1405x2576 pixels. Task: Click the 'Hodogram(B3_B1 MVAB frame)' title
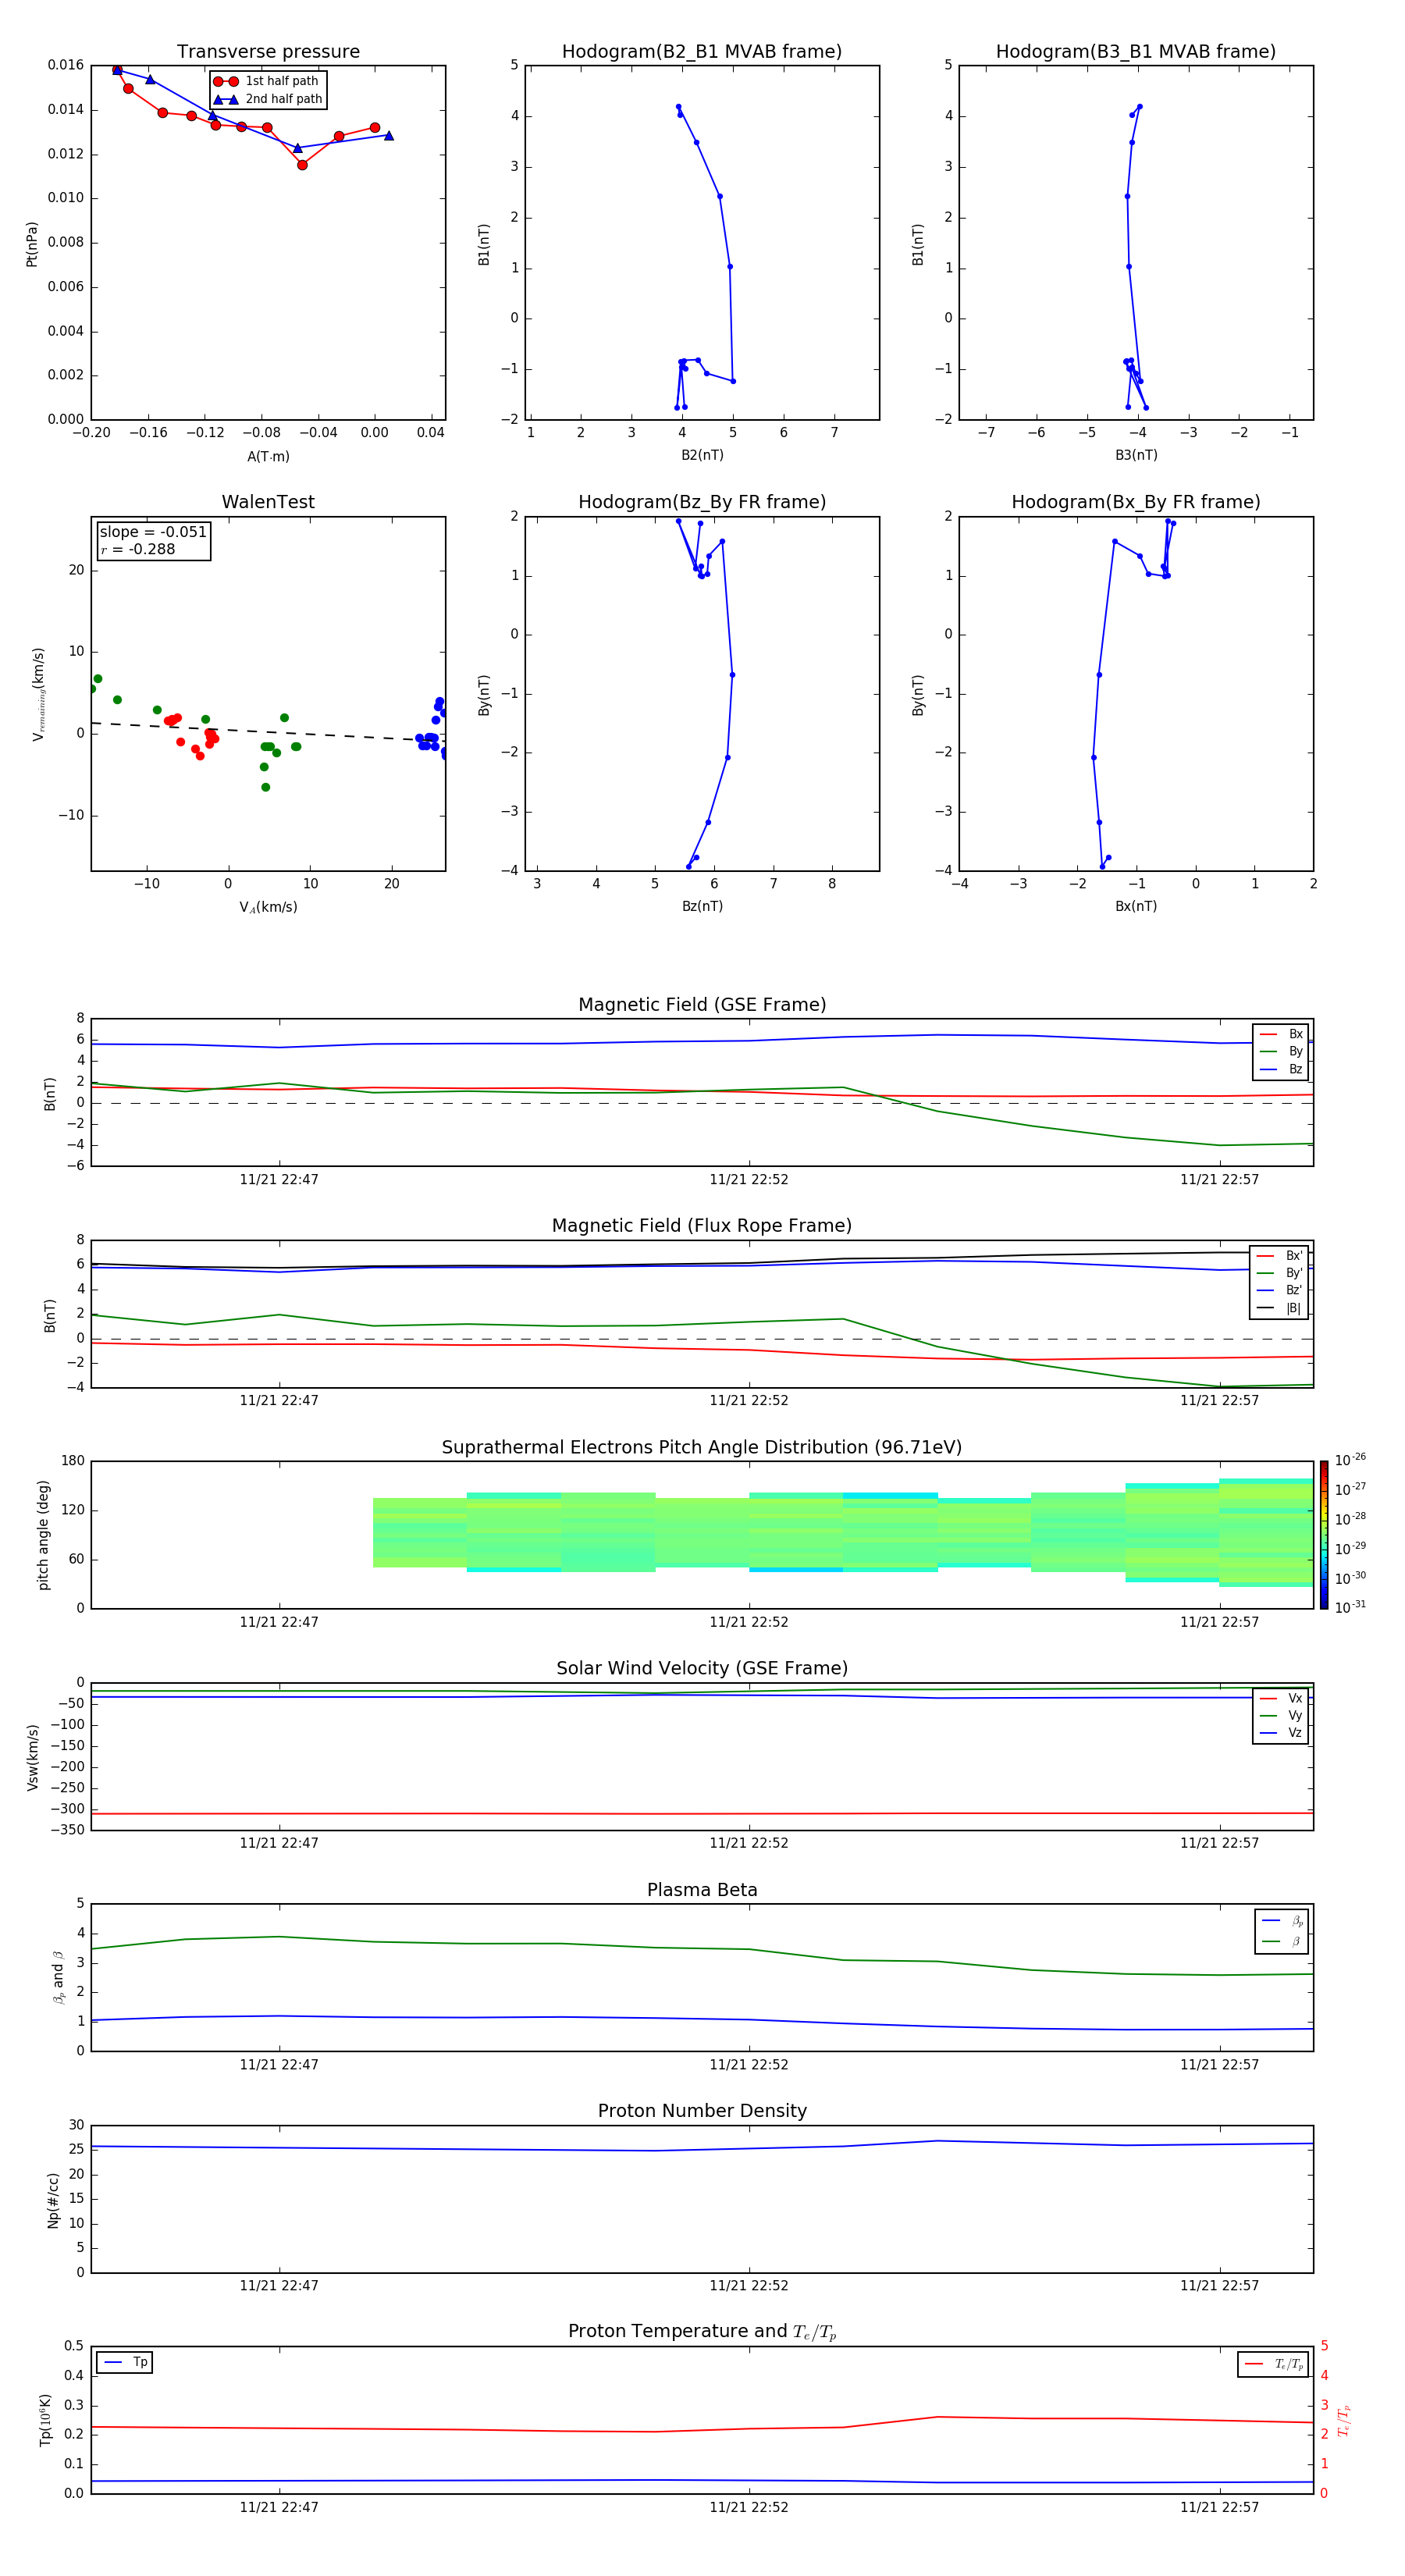coord(1136,52)
